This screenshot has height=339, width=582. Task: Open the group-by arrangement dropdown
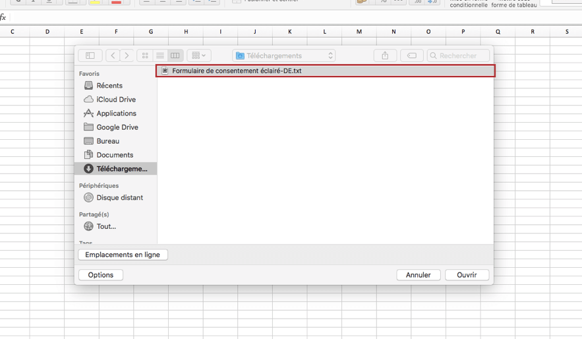[x=199, y=55]
